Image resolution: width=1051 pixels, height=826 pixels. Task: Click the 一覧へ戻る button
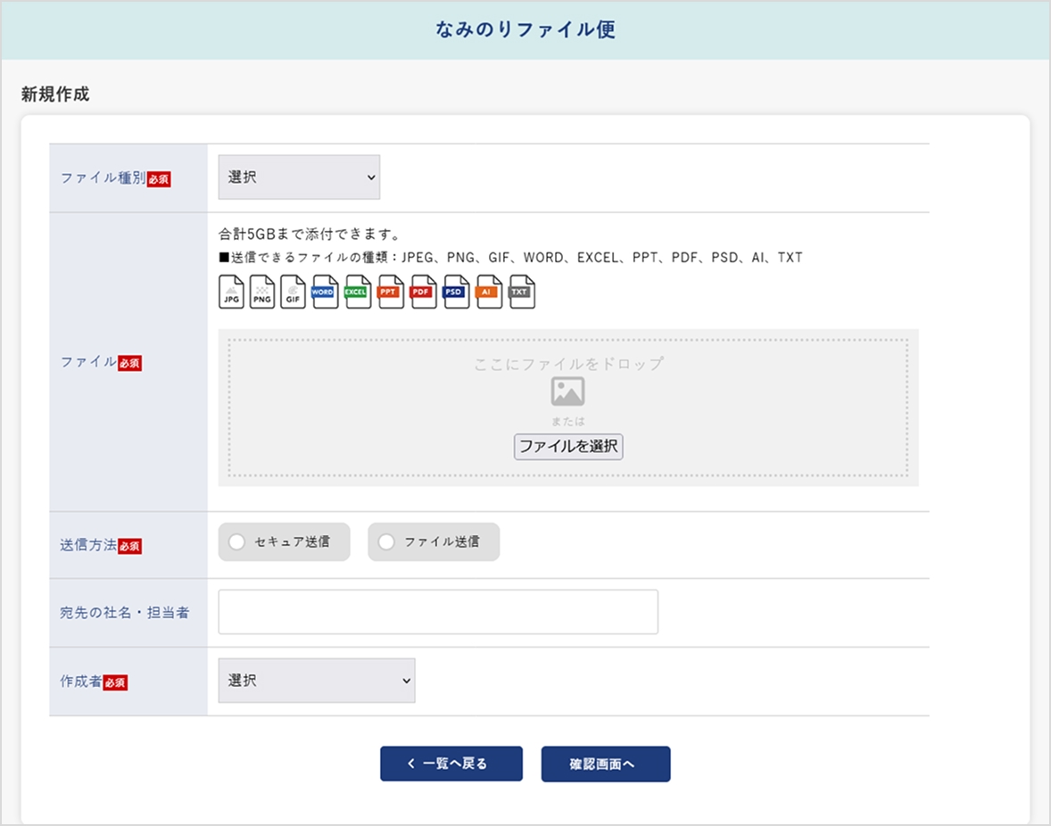coord(451,764)
